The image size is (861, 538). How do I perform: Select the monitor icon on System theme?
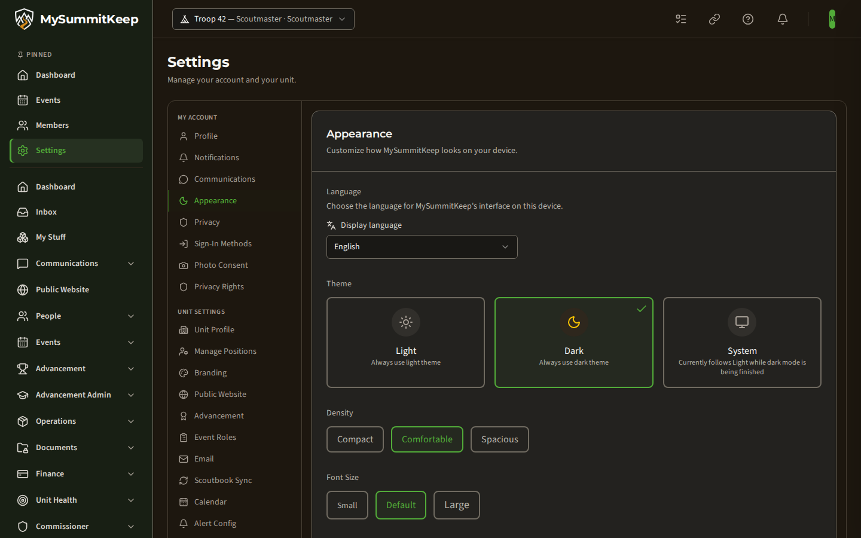pos(742,322)
